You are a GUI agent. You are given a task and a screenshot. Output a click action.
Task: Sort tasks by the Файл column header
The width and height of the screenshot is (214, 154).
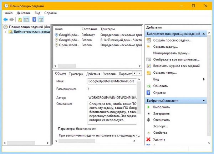[x=59, y=29]
